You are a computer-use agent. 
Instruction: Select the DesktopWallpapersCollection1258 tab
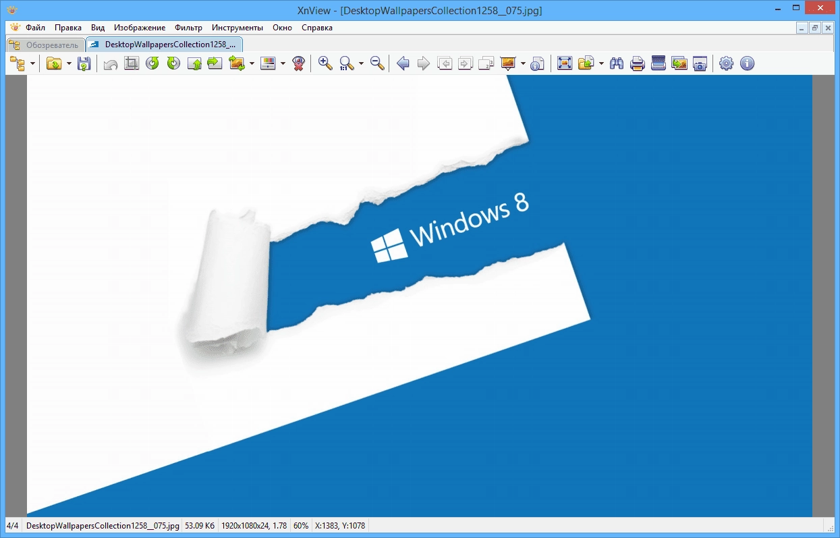pyautogui.click(x=165, y=45)
